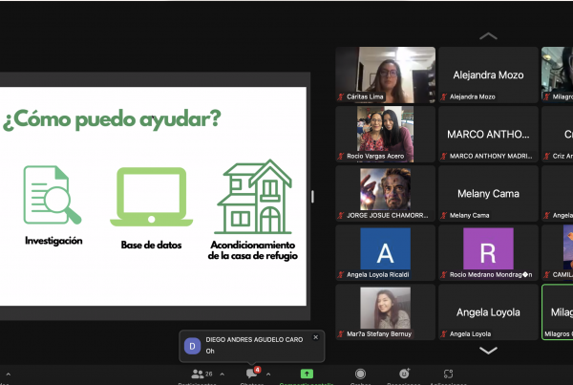Expand the participants options caret
573x385 pixels.
click(x=222, y=374)
